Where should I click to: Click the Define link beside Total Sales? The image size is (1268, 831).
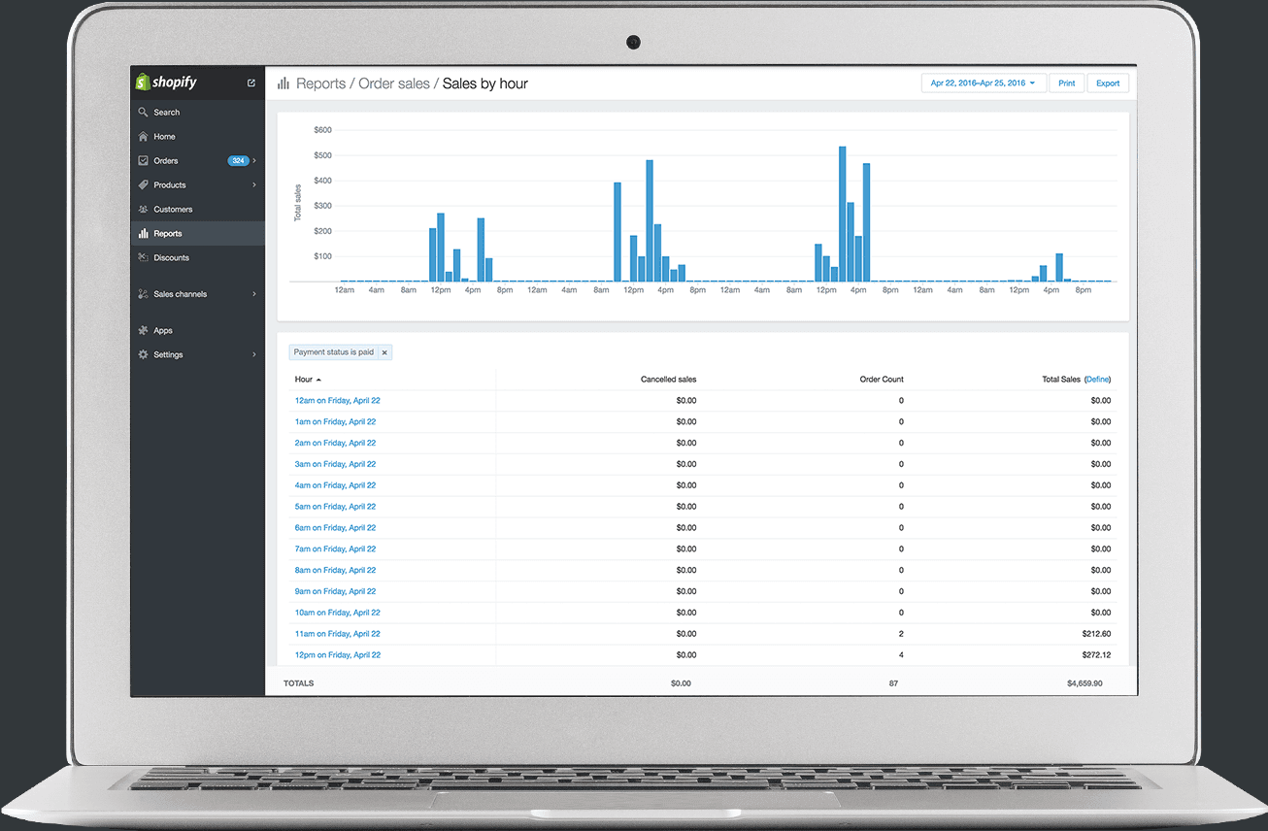[x=1097, y=380]
